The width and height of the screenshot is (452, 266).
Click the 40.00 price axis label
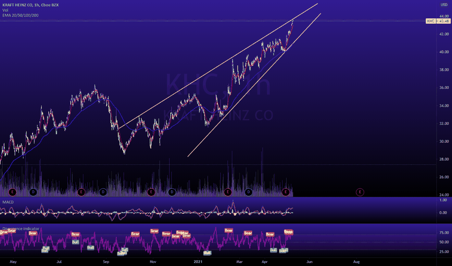click(x=444, y=52)
